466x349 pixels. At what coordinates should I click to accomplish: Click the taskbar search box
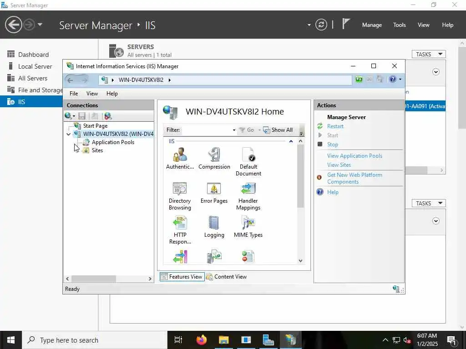pyautogui.click(x=95, y=340)
